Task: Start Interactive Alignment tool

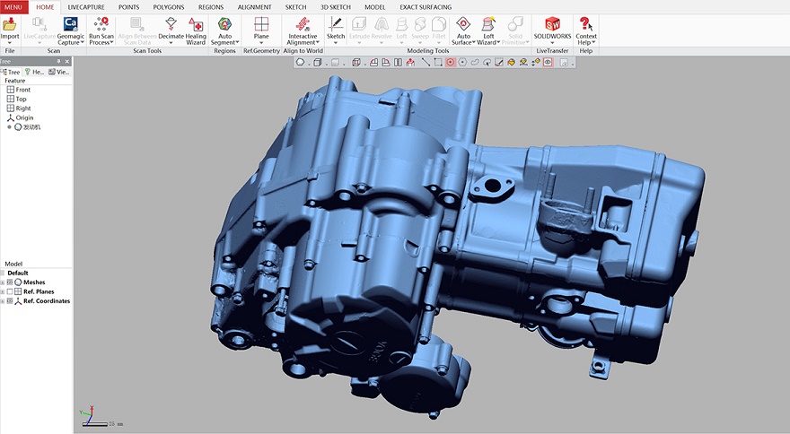Action: 303,25
